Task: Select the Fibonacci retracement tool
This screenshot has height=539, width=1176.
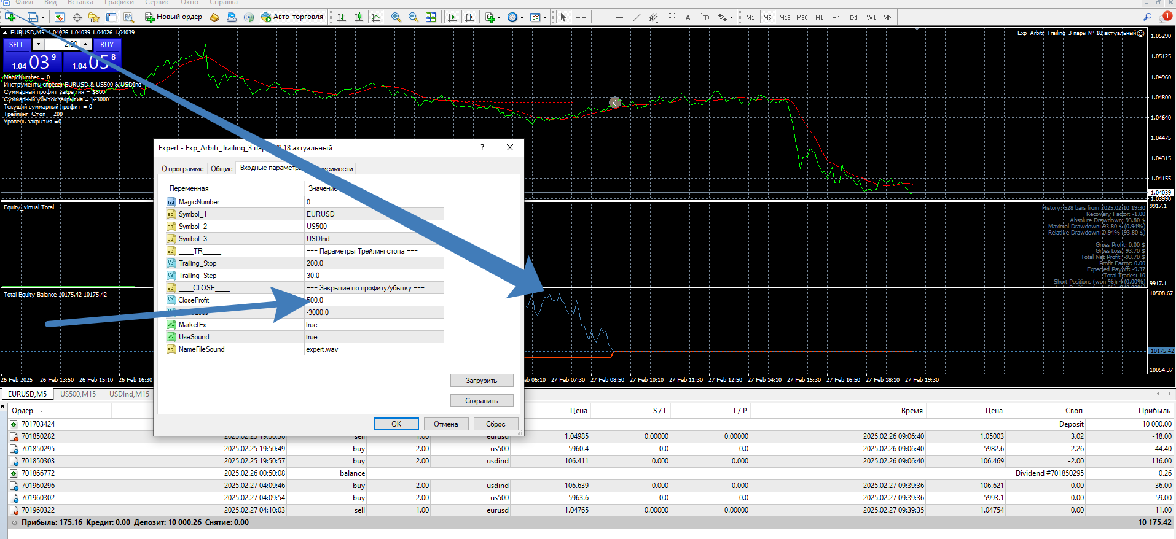Action: point(671,17)
